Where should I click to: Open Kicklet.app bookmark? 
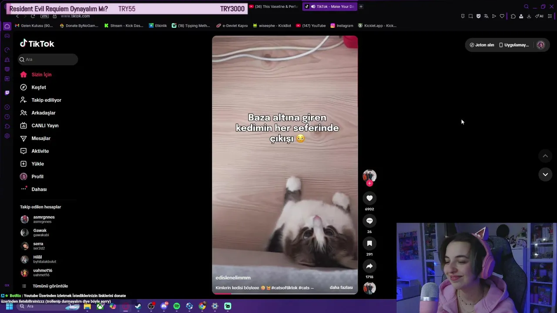pos(377,26)
